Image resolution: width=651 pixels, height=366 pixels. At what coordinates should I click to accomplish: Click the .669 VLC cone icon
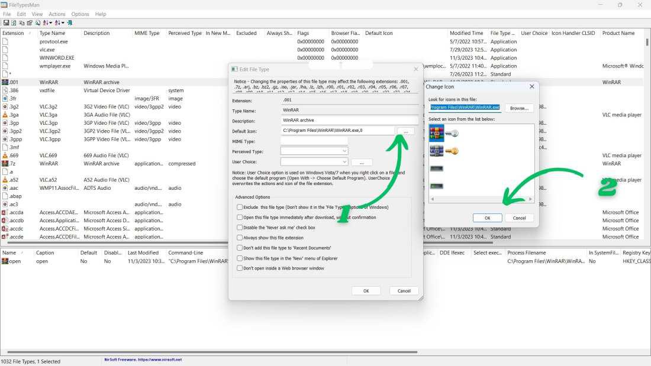click(x=5, y=155)
